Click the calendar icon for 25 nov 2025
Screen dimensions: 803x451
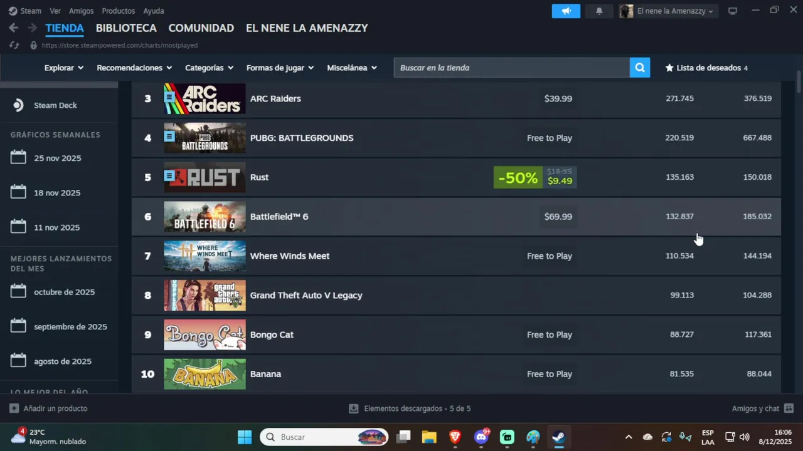[x=18, y=157]
